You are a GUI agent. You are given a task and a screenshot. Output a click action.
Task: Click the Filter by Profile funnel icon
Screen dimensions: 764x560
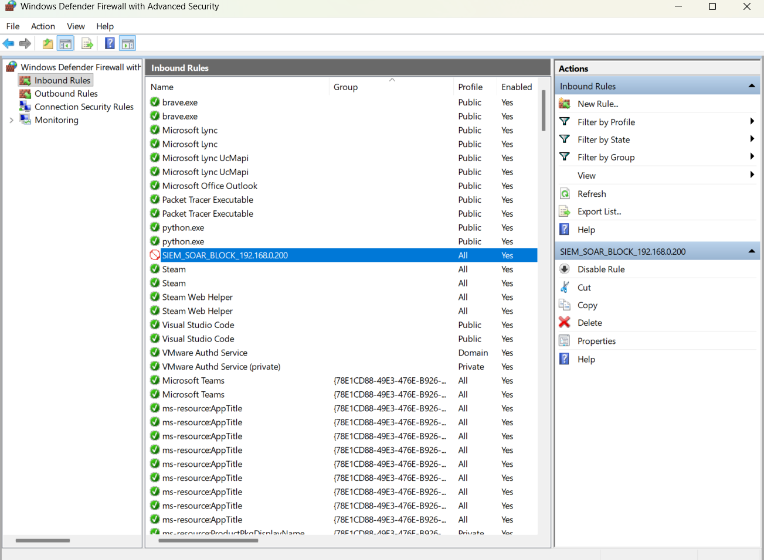click(x=565, y=122)
